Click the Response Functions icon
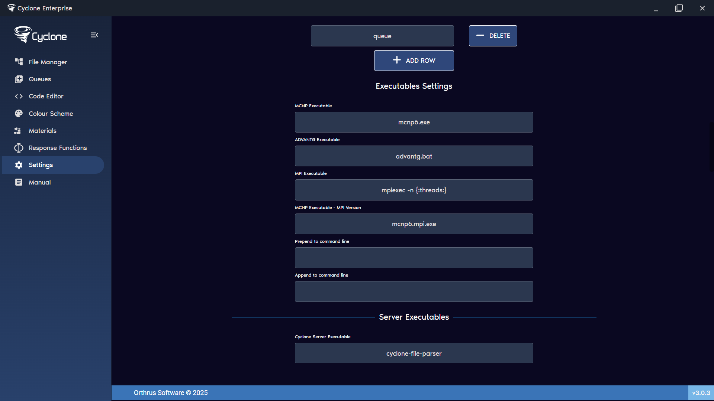This screenshot has height=401, width=714. (19, 147)
